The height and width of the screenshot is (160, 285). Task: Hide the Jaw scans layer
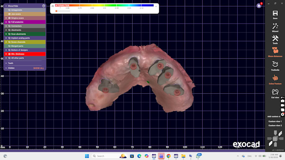[9, 14]
